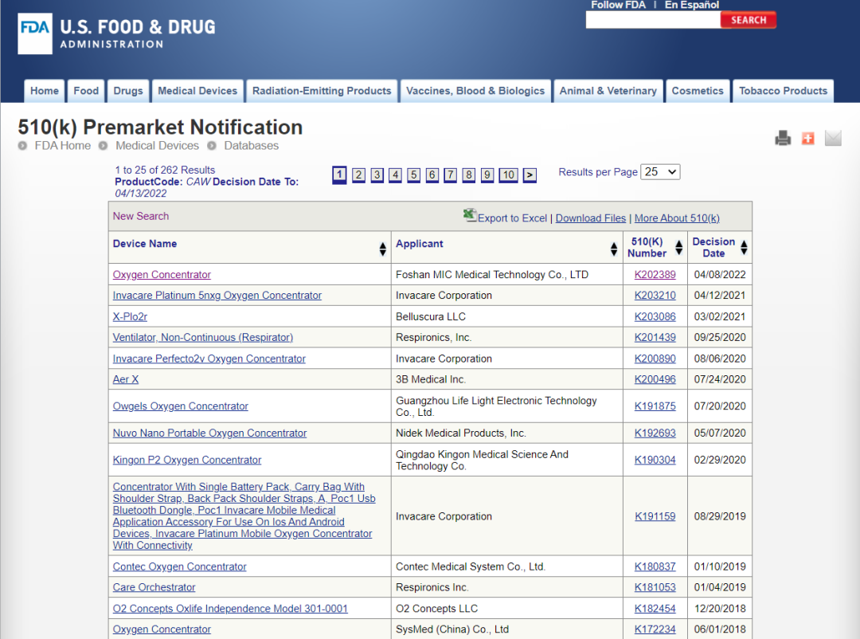
Task: Select the Radiation-Emitting Products tab
Action: [x=322, y=91]
